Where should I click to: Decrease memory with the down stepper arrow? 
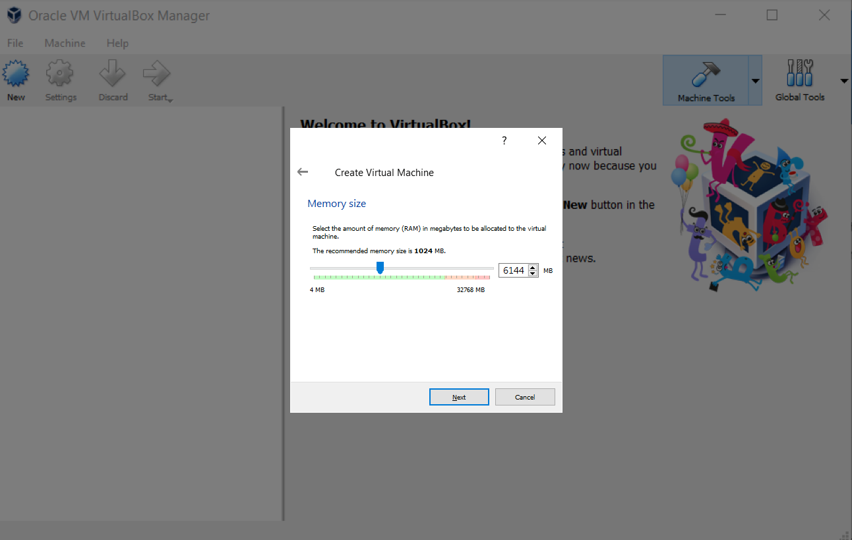tap(533, 274)
